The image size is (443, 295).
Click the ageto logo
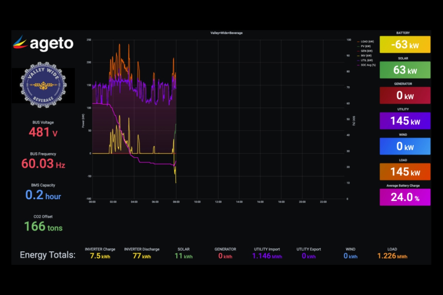click(x=43, y=44)
